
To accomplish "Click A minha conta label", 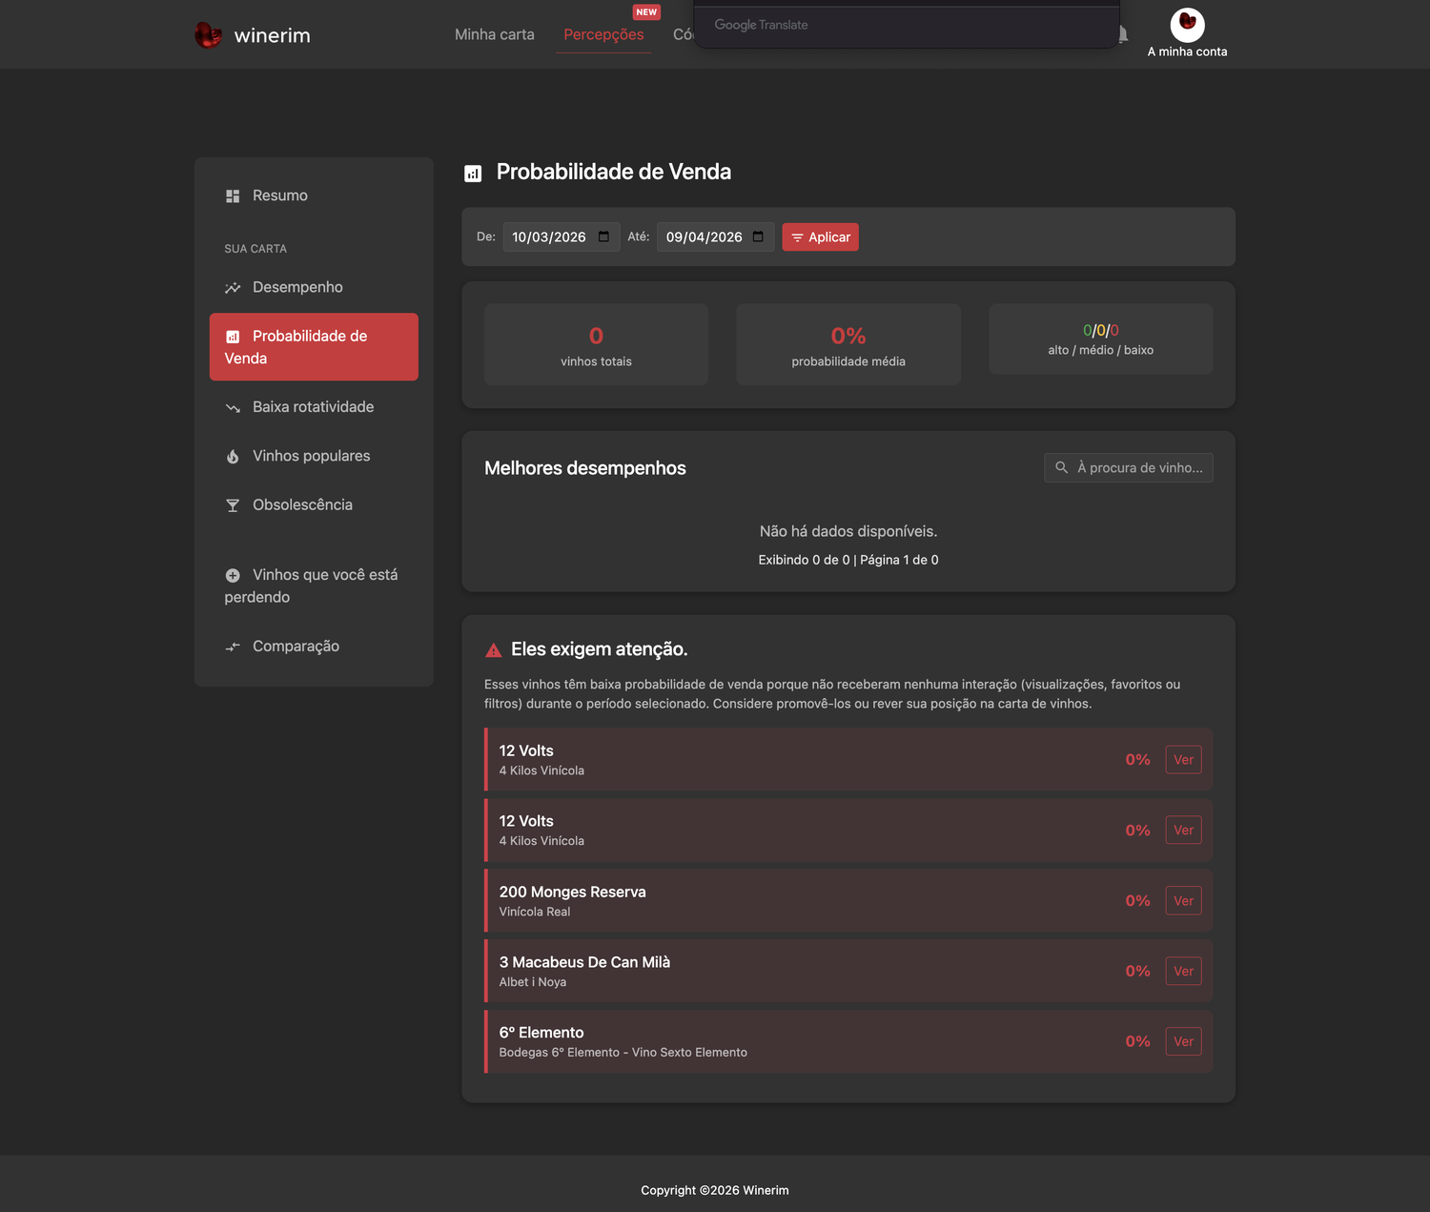I will [1187, 51].
